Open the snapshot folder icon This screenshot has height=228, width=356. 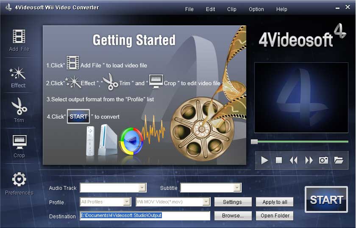coord(338,160)
